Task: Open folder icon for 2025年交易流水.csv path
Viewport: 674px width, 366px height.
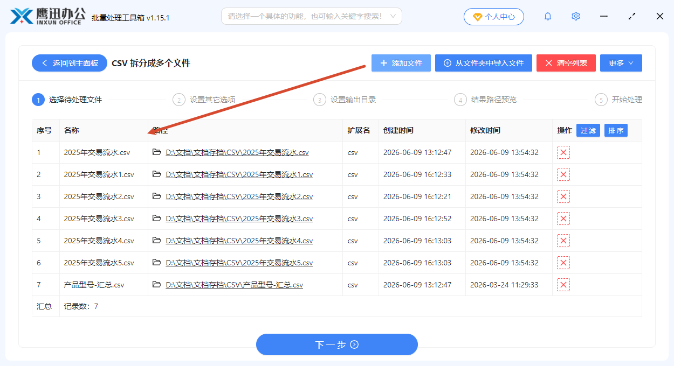Action: [157, 152]
